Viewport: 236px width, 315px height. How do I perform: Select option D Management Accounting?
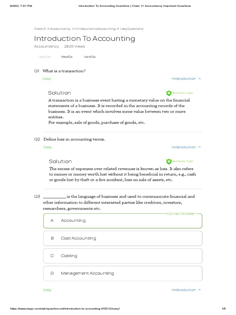click(123, 273)
